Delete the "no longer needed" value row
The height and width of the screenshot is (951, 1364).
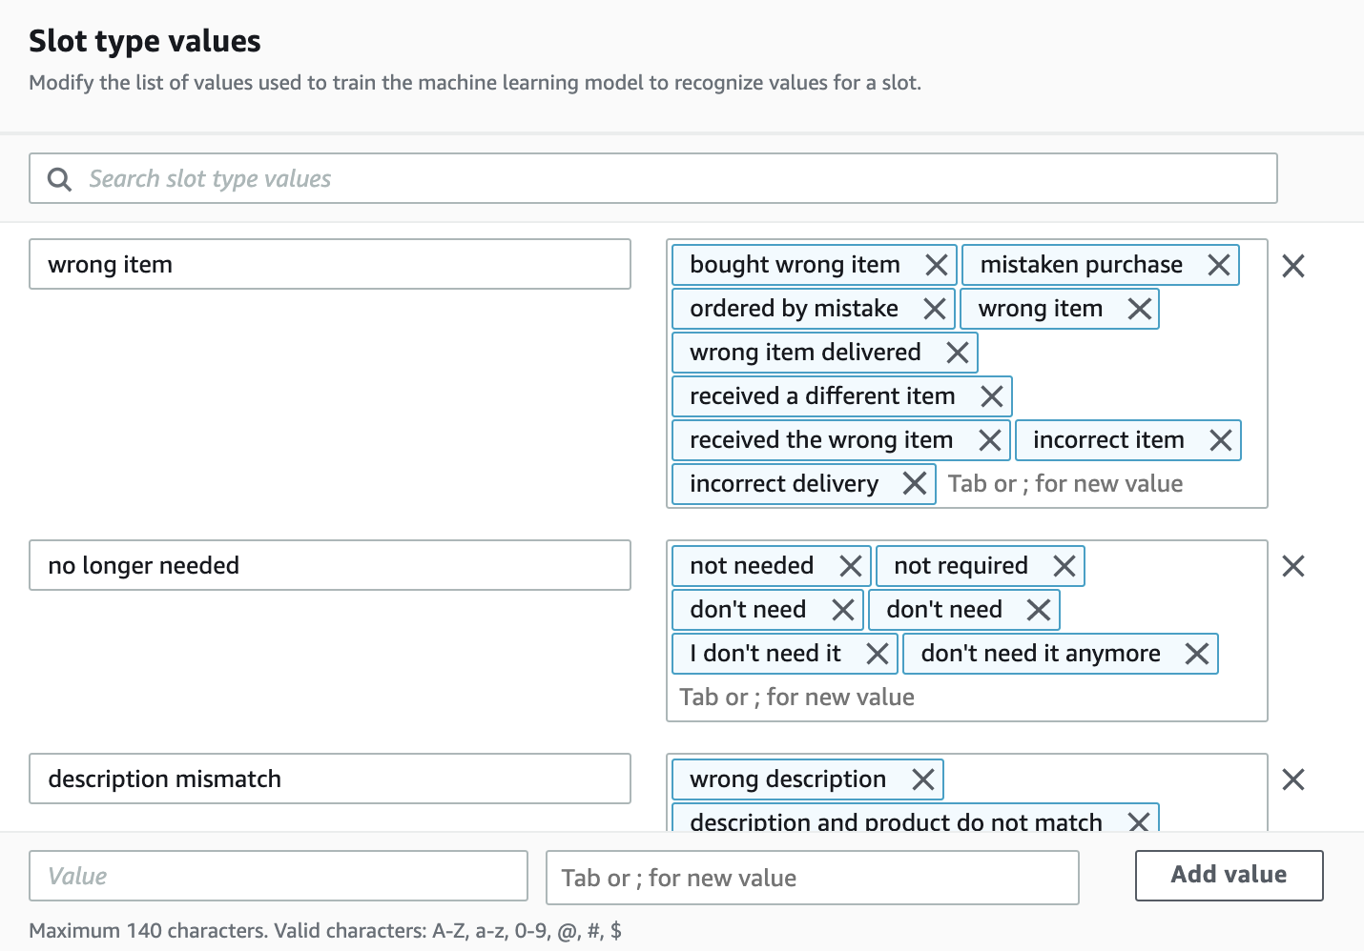[x=1292, y=566]
